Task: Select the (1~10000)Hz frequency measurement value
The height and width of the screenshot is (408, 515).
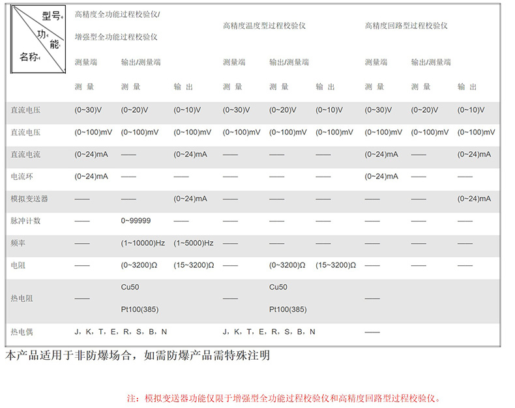Action: pyautogui.click(x=143, y=243)
